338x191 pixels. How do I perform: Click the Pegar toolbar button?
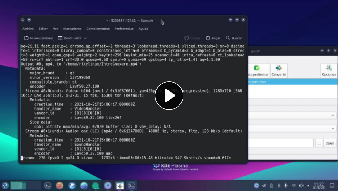coord(213,38)
